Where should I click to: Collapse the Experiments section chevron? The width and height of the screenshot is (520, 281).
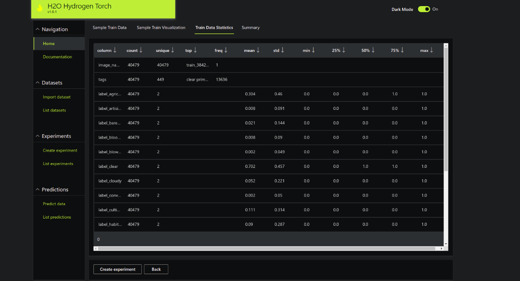(38, 136)
